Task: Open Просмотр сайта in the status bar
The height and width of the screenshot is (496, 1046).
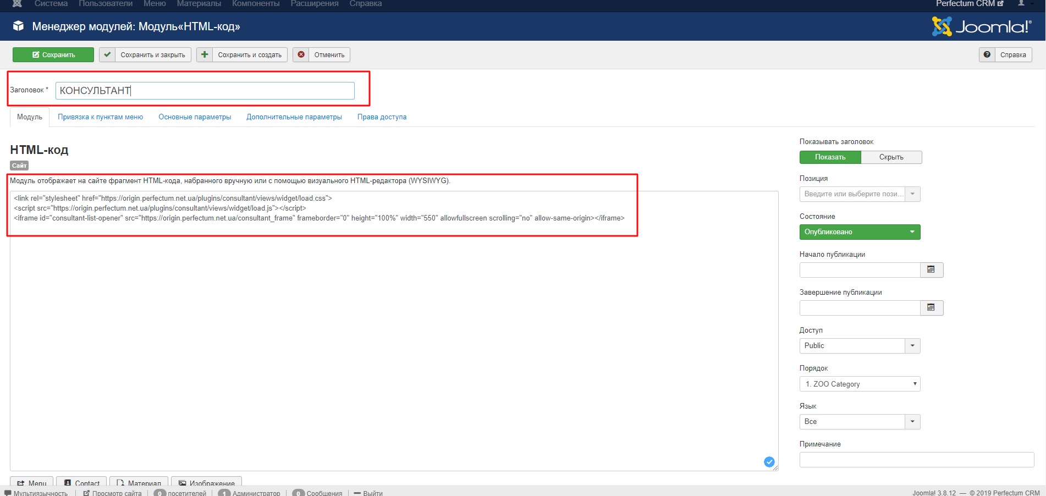Action: (112, 493)
